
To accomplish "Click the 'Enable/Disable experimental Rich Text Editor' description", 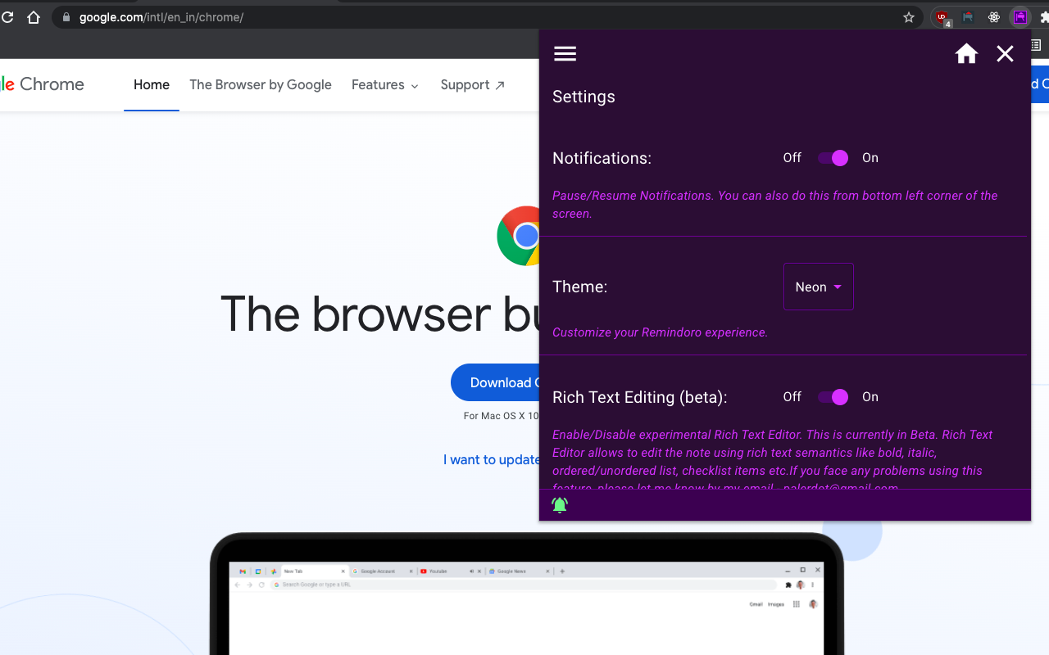I will [x=773, y=461].
